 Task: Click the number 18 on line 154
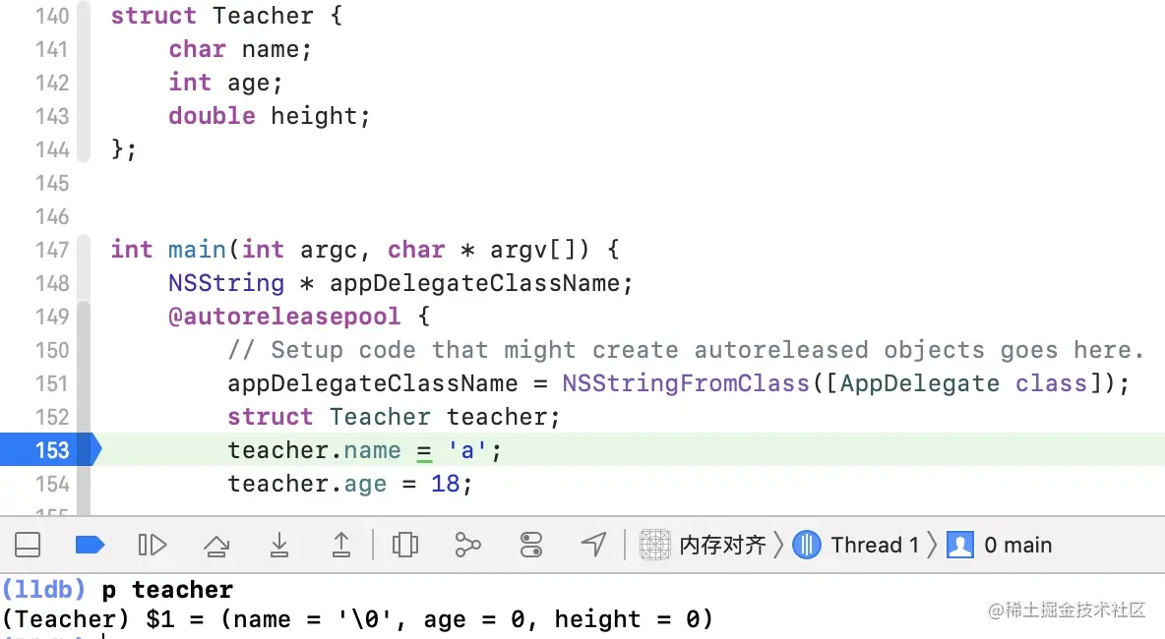[445, 484]
